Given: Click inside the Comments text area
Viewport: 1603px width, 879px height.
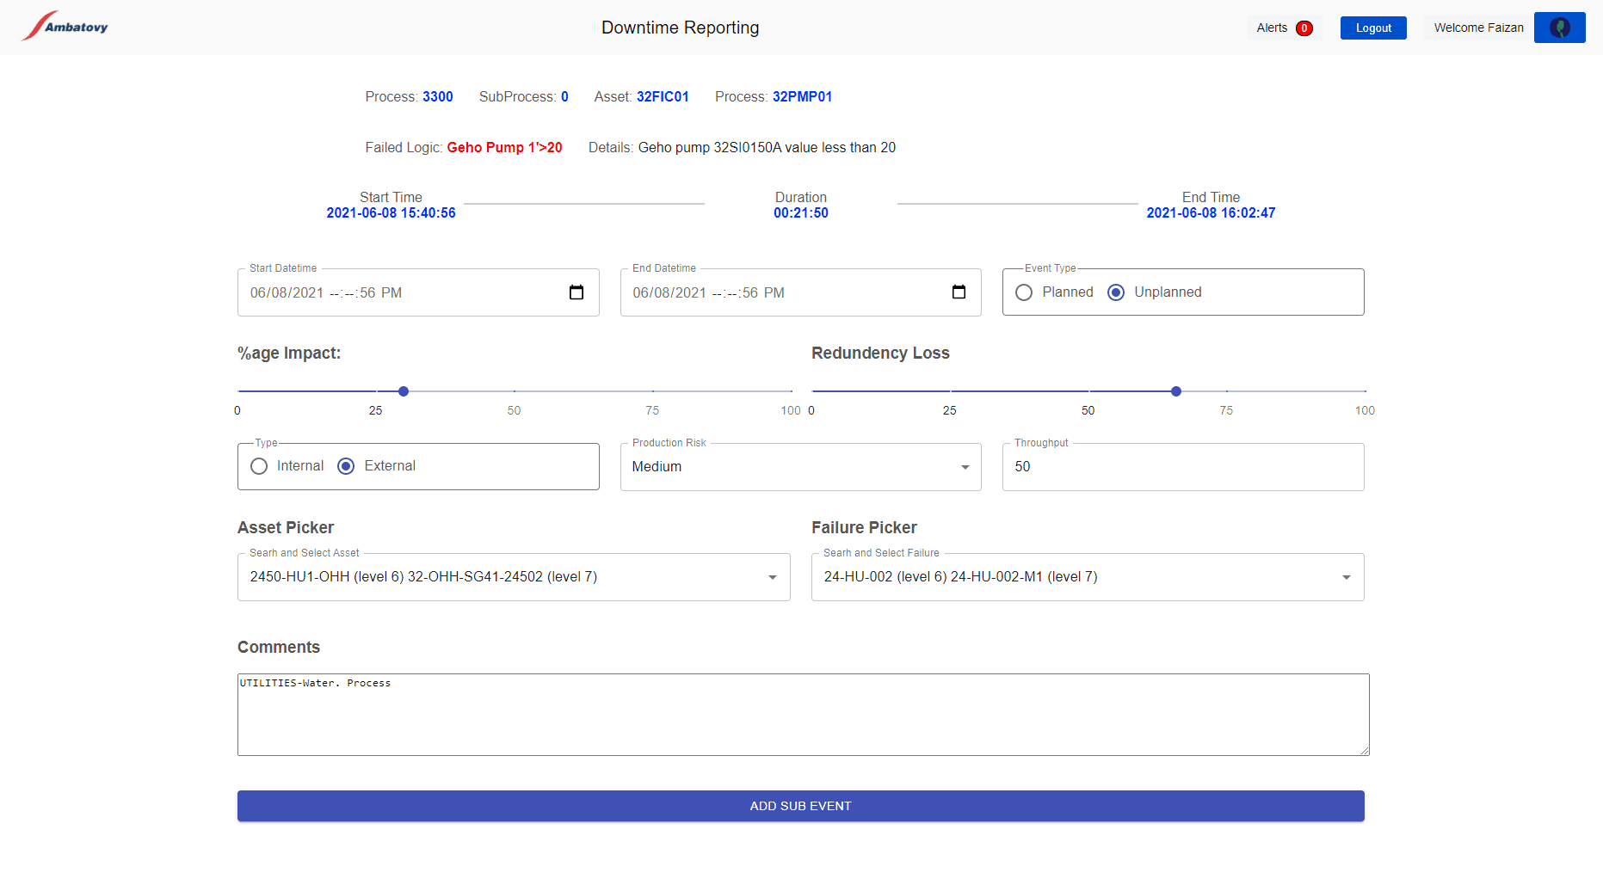Looking at the screenshot, I should coord(802,715).
